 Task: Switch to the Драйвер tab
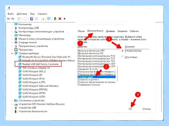110,31
